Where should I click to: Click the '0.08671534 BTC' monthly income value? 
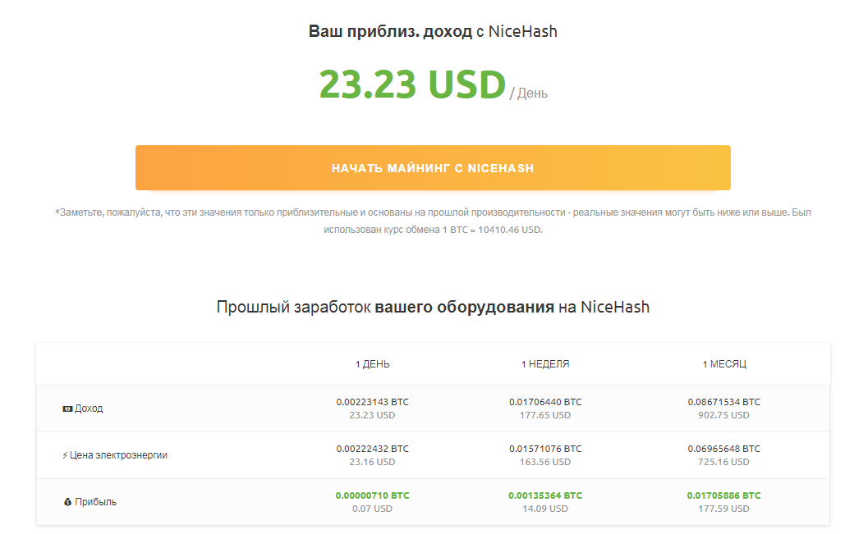click(x=723, y=402)
